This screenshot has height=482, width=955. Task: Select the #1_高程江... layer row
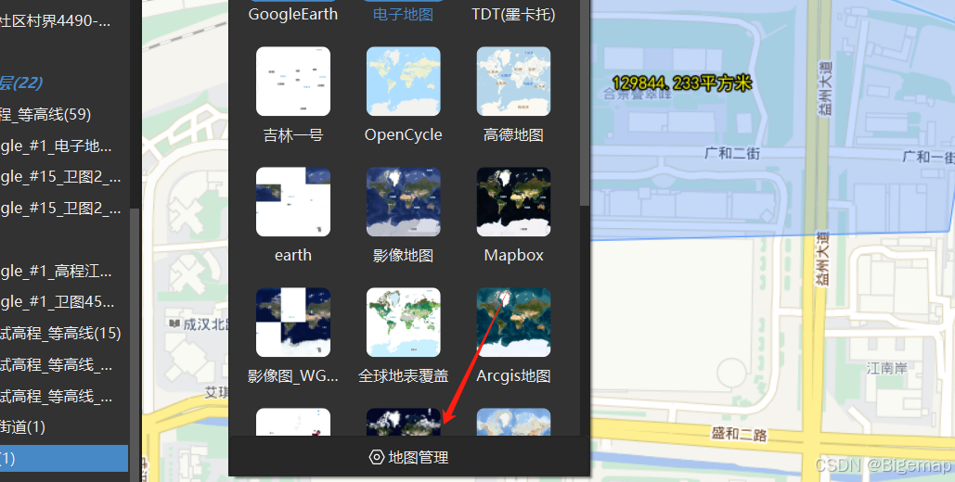56,271
